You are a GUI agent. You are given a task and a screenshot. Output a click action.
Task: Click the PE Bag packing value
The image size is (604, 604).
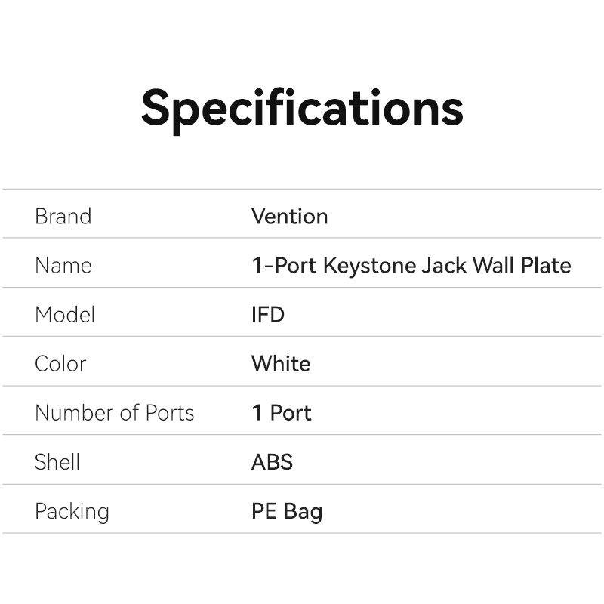click(x=287, y=512)
